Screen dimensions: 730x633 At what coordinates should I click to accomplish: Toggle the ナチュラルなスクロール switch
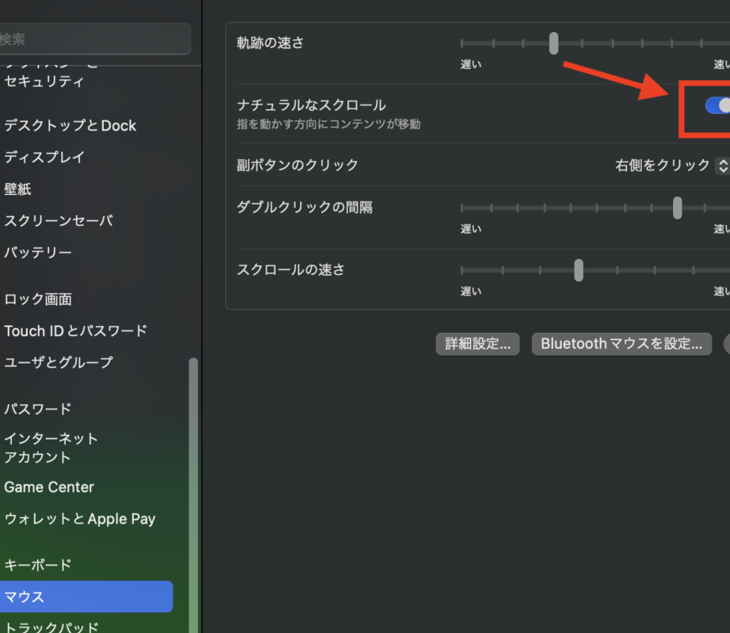(717, 105)
